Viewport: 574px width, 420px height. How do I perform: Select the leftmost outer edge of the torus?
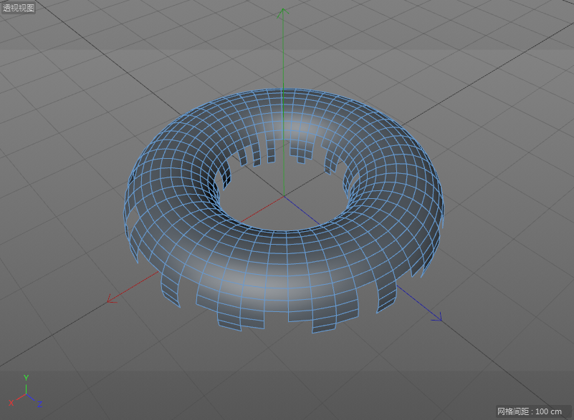pyautogui.click(x=128, y=200)
